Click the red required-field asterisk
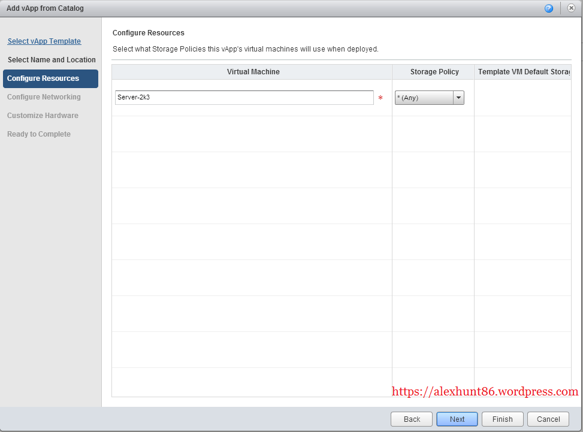This screenshot has height=432, width=583. [x=380, y=98]
